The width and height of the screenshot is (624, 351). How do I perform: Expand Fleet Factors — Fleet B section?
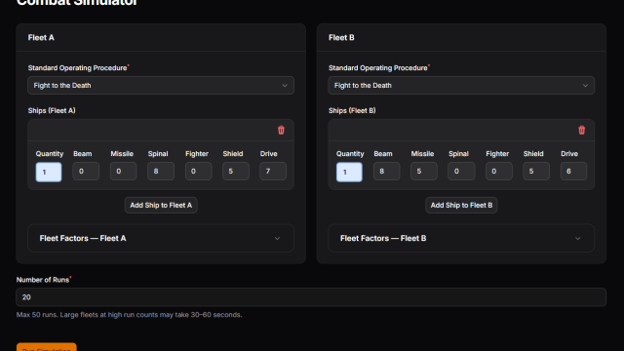point(461,238)
